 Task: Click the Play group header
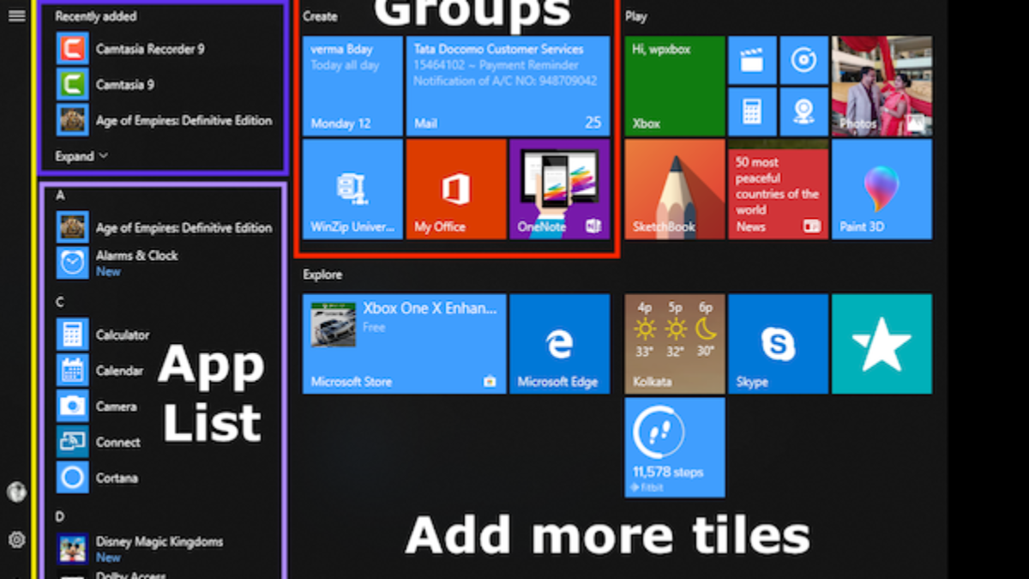(636, 16)
